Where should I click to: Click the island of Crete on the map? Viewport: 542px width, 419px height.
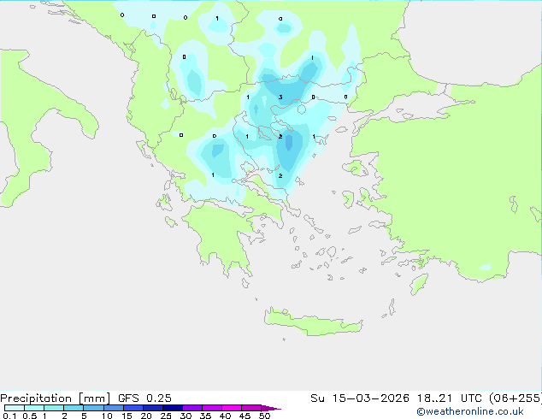[x=313, y=322]
